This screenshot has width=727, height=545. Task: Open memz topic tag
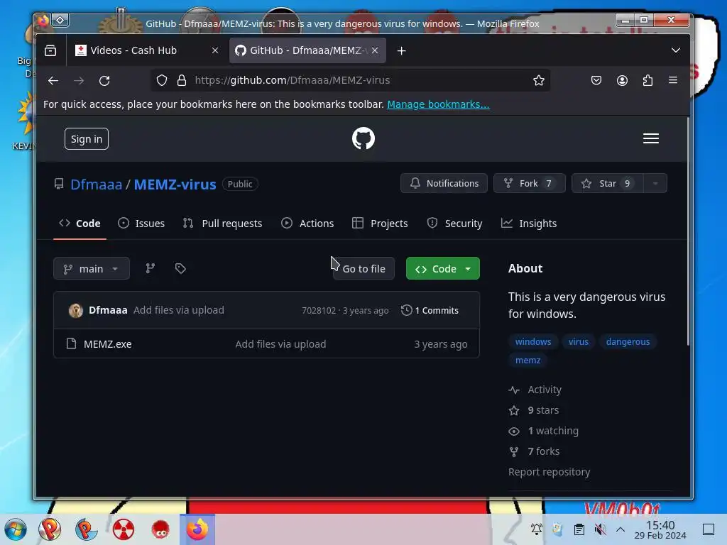coord(528,360)
